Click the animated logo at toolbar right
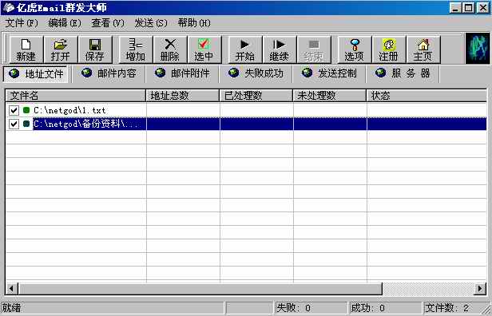 click(478, 48)
